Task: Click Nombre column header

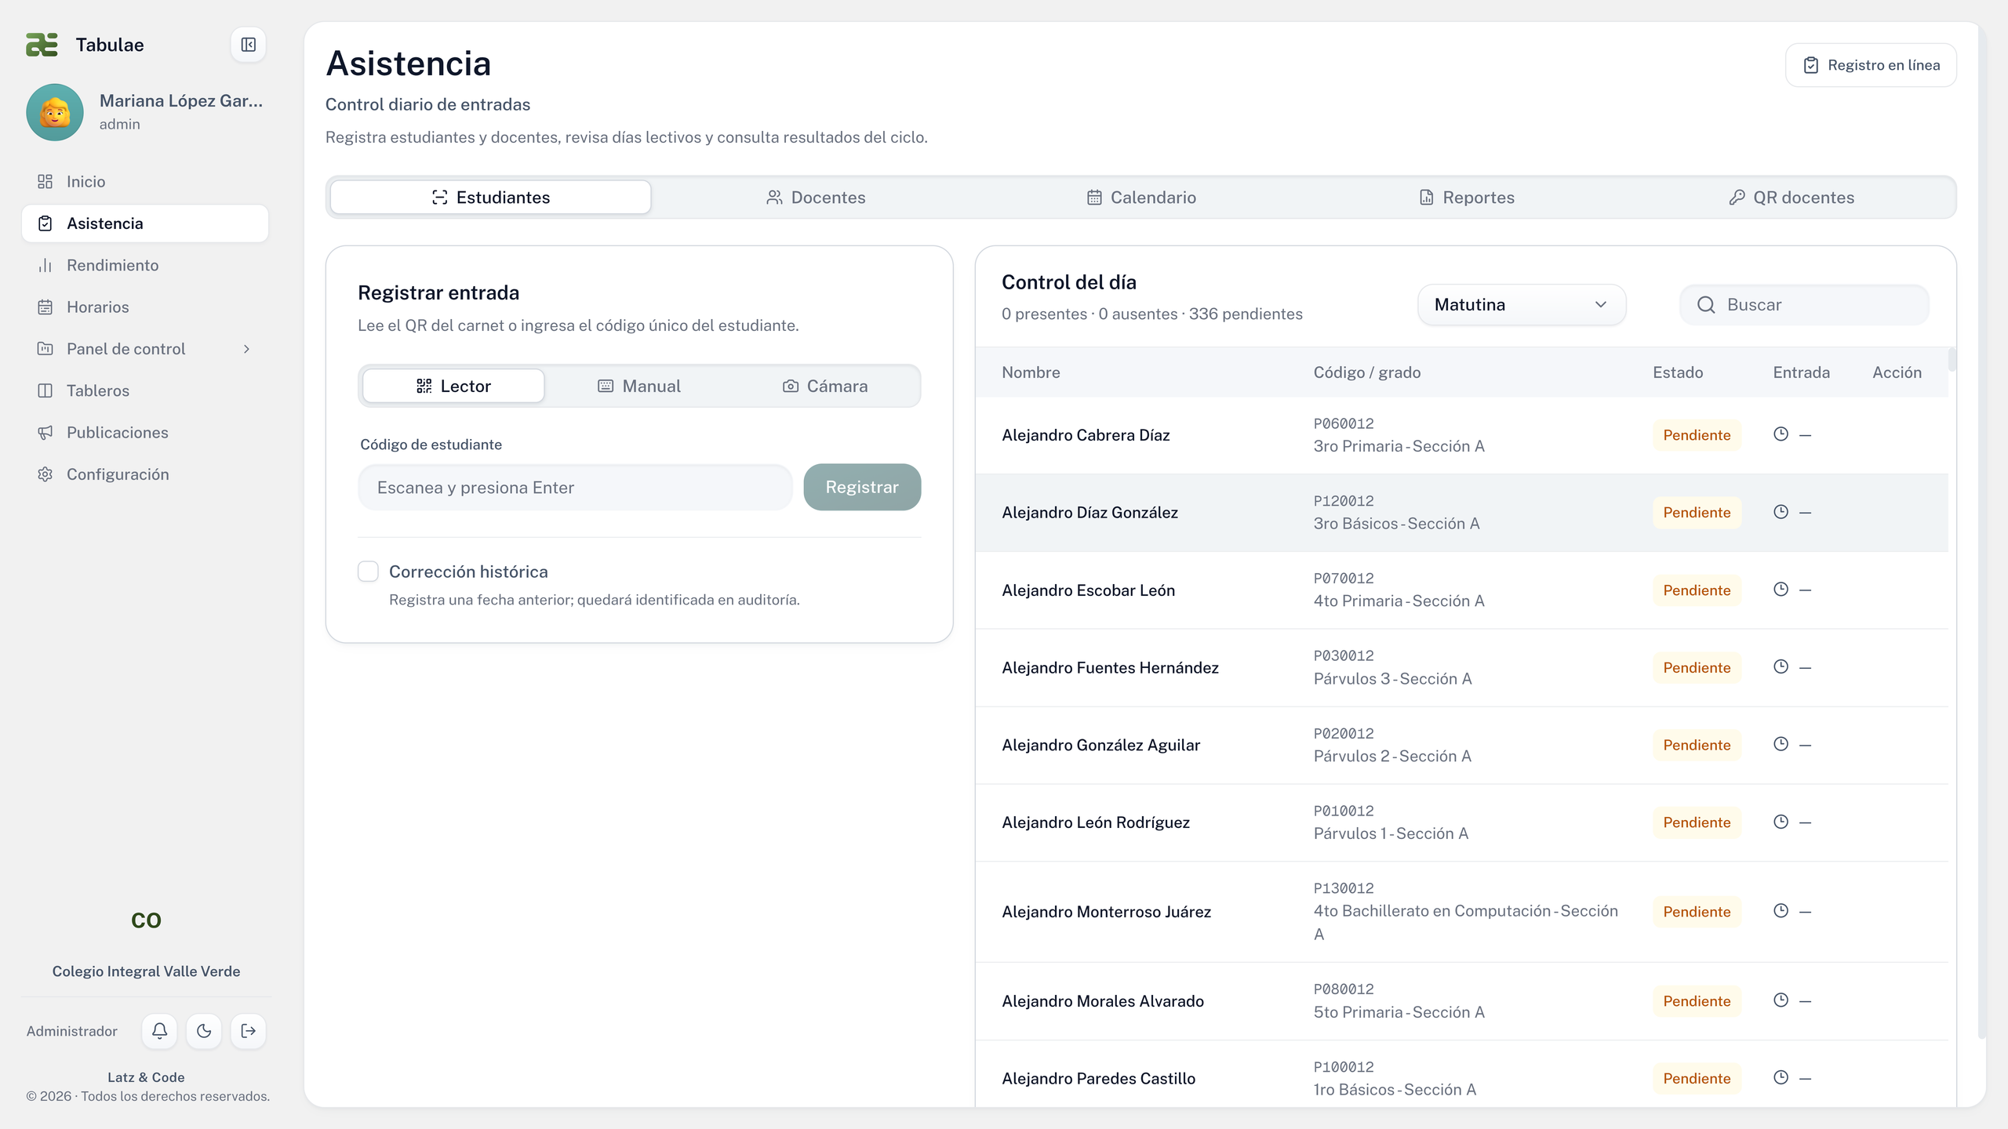Action: point(1031,372)
